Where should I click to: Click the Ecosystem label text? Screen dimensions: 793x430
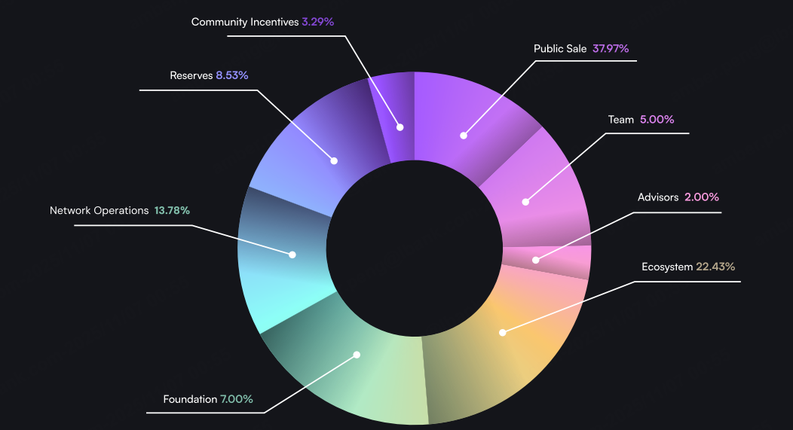pos(666,267)
